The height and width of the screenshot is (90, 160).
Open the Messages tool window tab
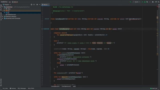22,88
